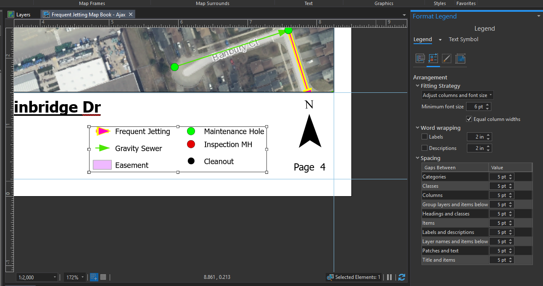Viewport: 543px width, 286px height.
Task: Click the Layers tab map icon
Action: click(11, 15)
